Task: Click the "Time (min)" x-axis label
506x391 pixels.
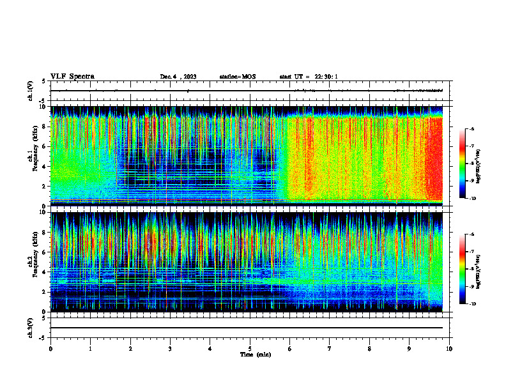Action: point(256,355)
